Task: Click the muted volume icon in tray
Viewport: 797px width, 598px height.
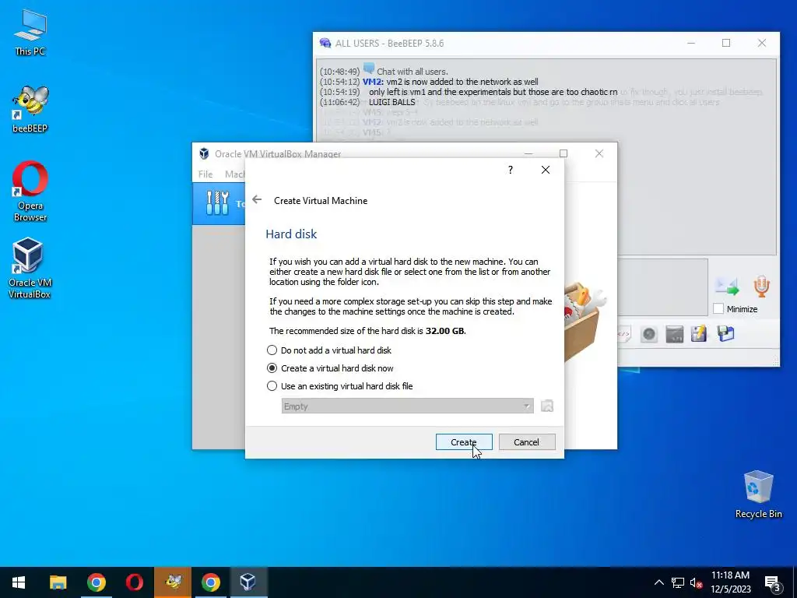Action: click(x=696, y=582)
